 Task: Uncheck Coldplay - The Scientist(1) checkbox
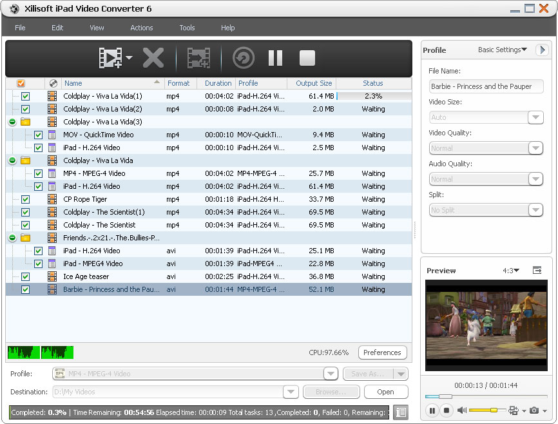click(x=25, y=212)
